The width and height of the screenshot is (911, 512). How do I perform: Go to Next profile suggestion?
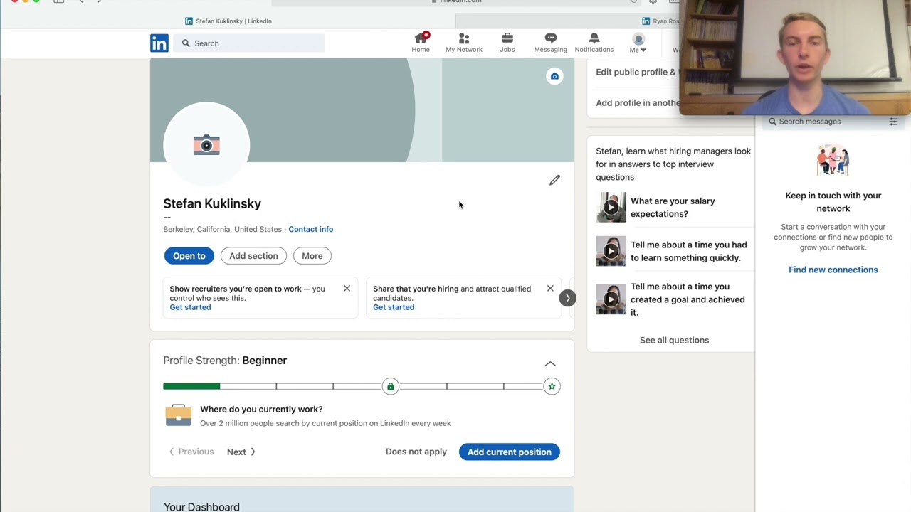tap(241, 452)
